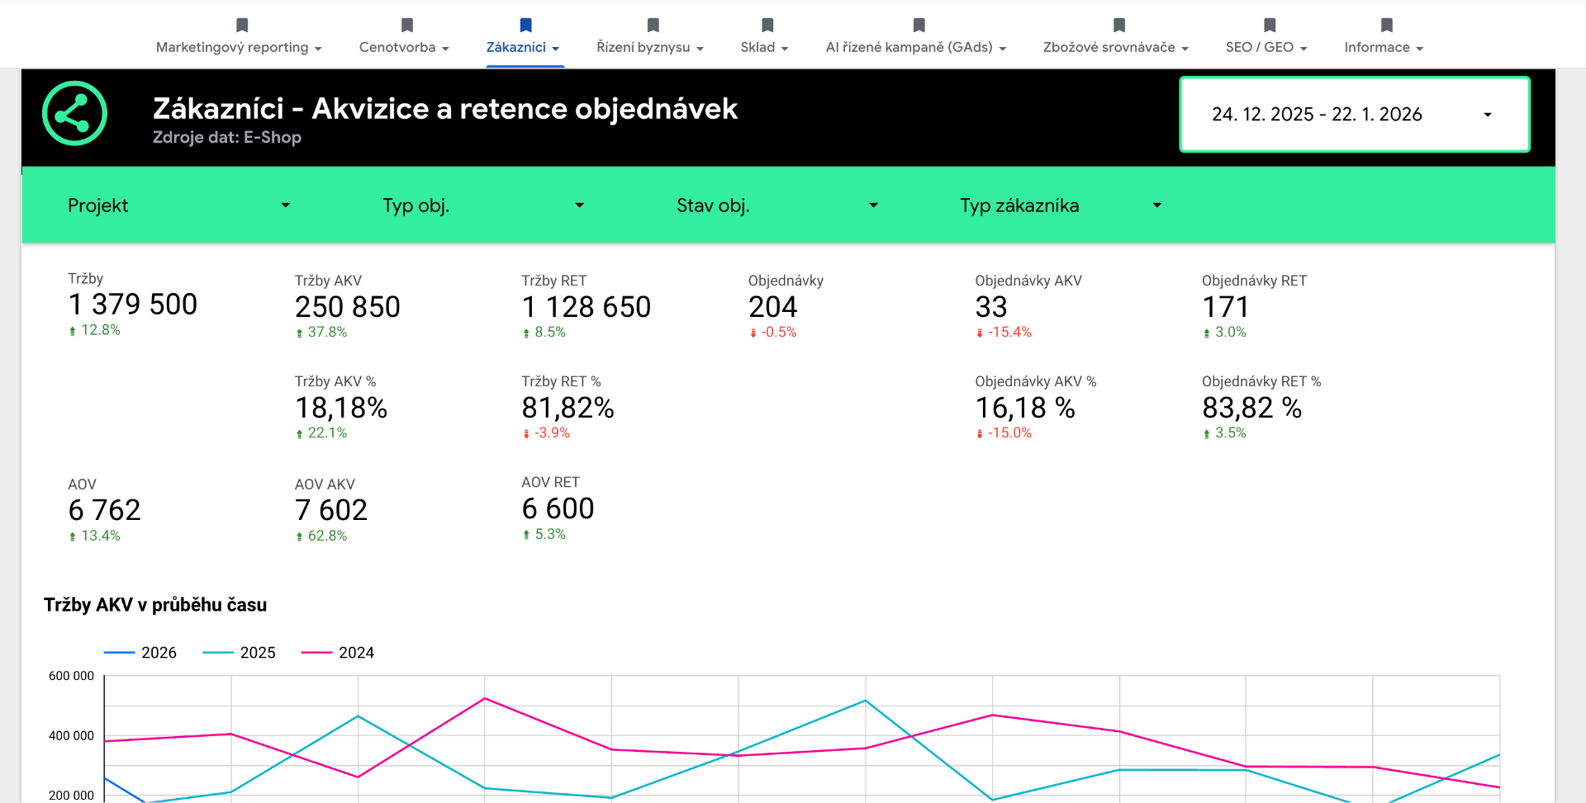Click the Tržby RET % value 81,82%
Screen dimensions: 1586x803
[x=568, y=408]
